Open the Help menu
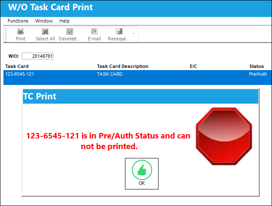Screen dimensions: 272x206 click(x=64, y=21)
